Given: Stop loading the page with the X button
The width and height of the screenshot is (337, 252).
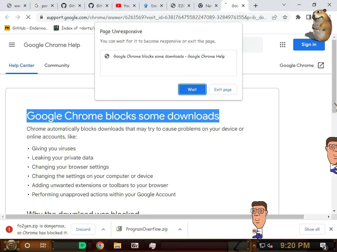Looking at the screenshot, I should [28, 17].
